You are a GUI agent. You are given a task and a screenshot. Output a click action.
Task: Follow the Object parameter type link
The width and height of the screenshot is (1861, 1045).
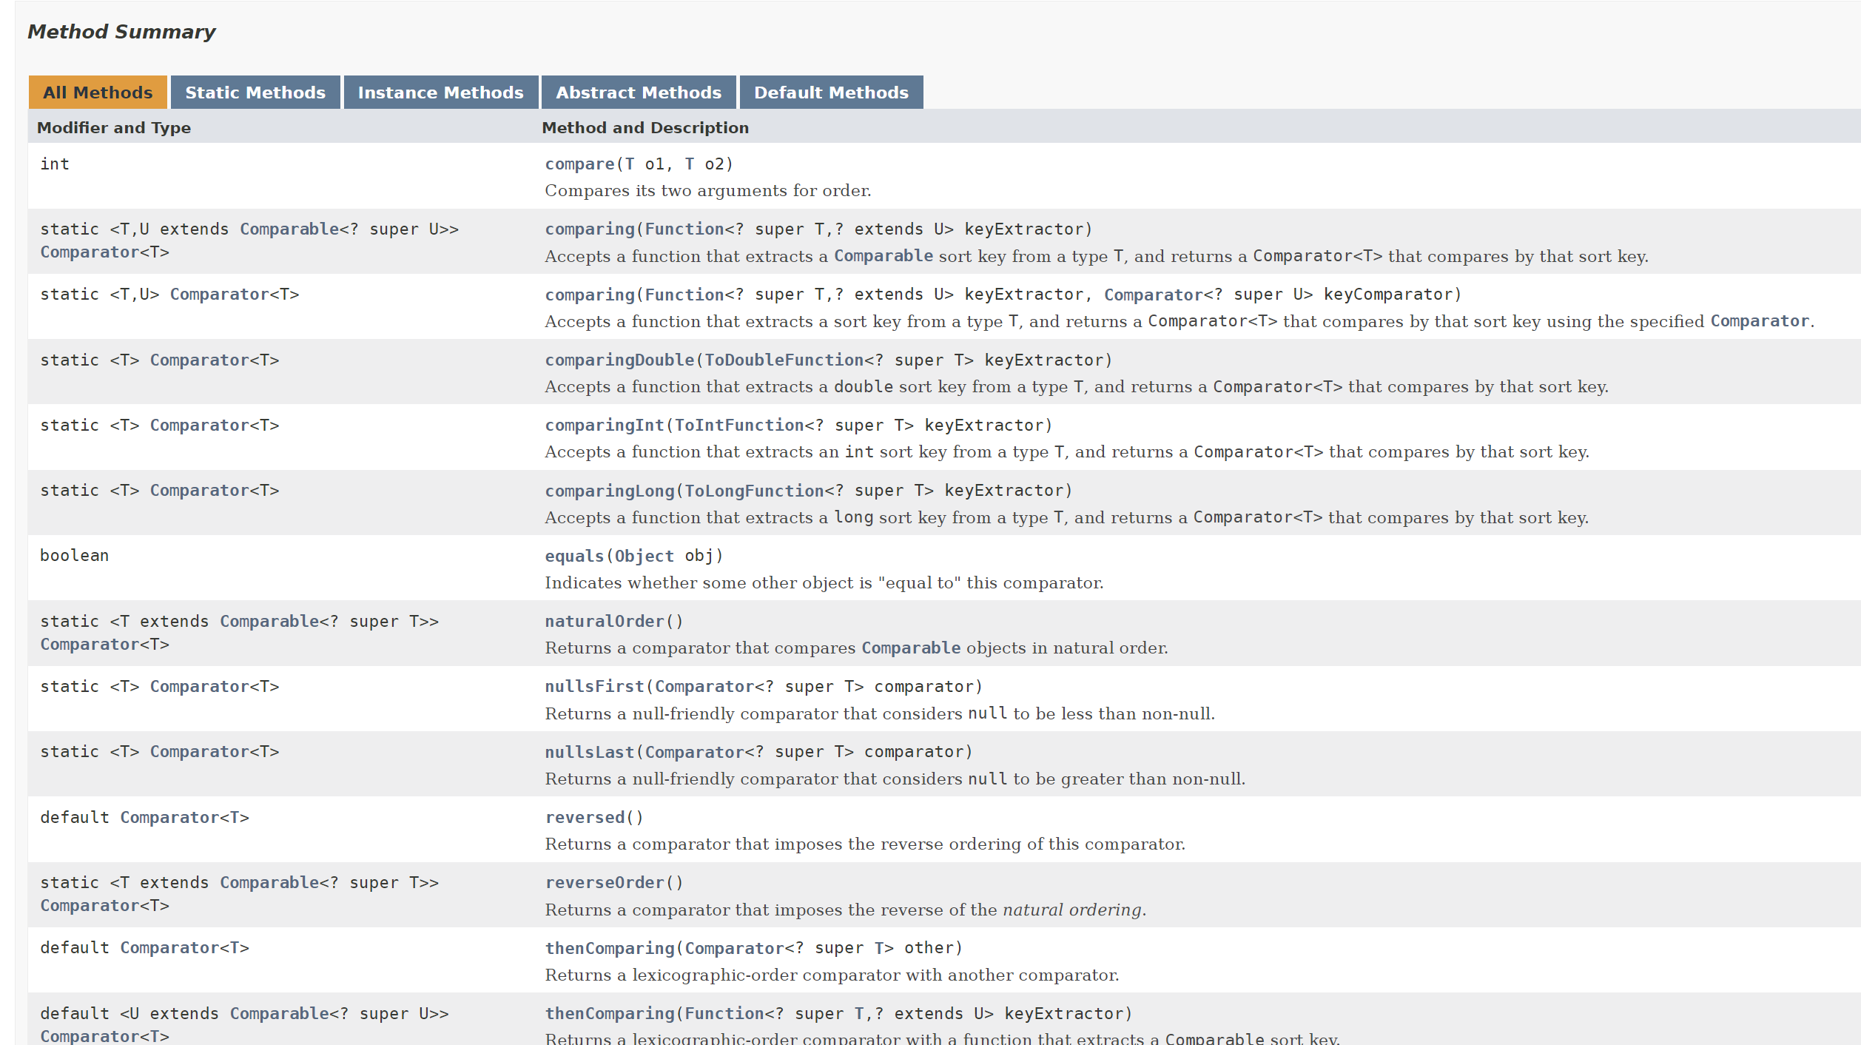pyautogui.click(x=645, y=556)
